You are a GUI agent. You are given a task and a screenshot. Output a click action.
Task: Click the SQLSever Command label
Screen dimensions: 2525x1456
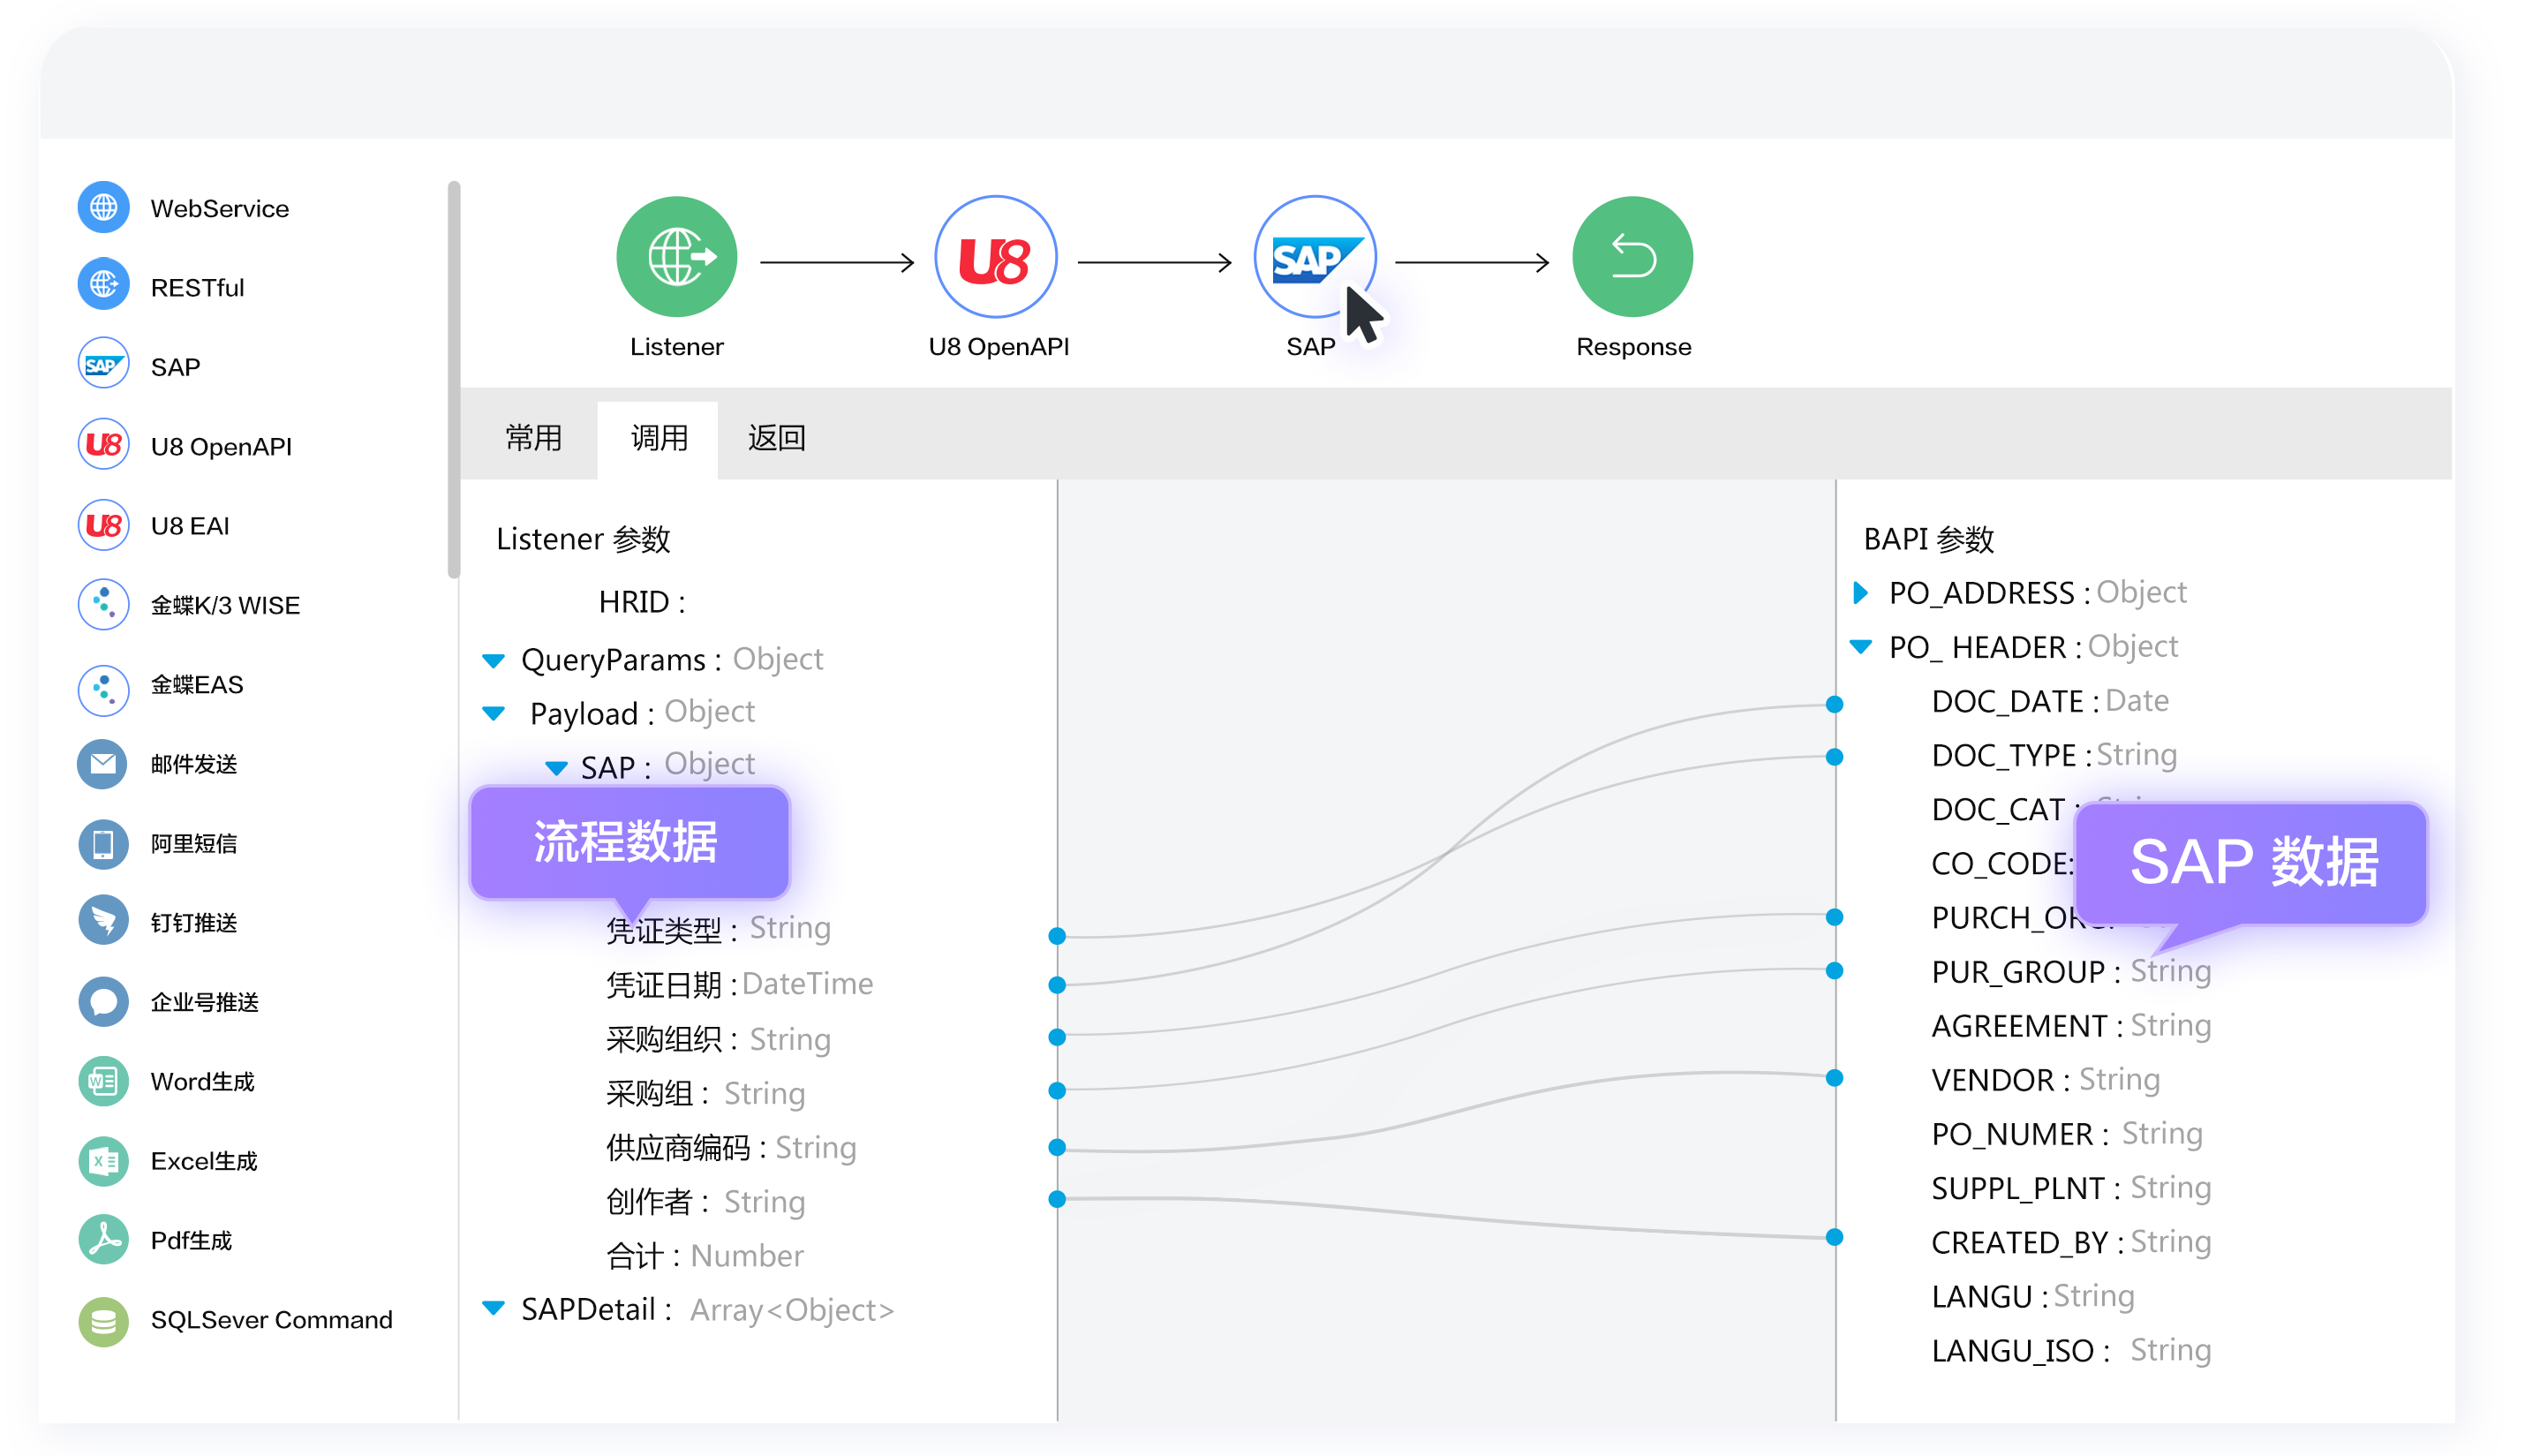[271, 1320]
